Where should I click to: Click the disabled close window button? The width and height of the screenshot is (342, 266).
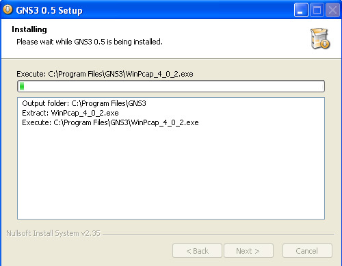click(332, 10)
